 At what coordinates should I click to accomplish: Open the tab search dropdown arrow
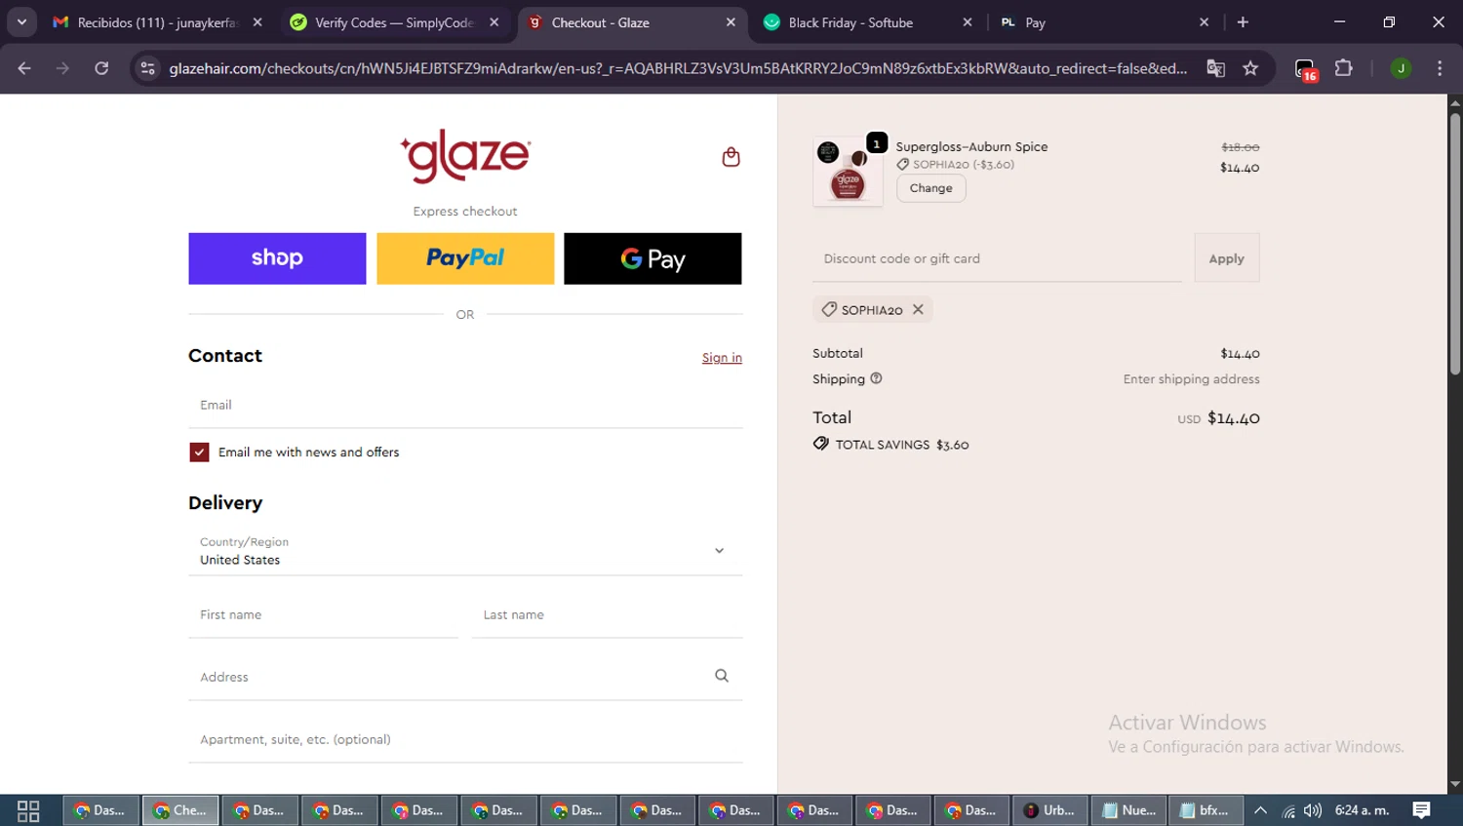pos(21,21)
